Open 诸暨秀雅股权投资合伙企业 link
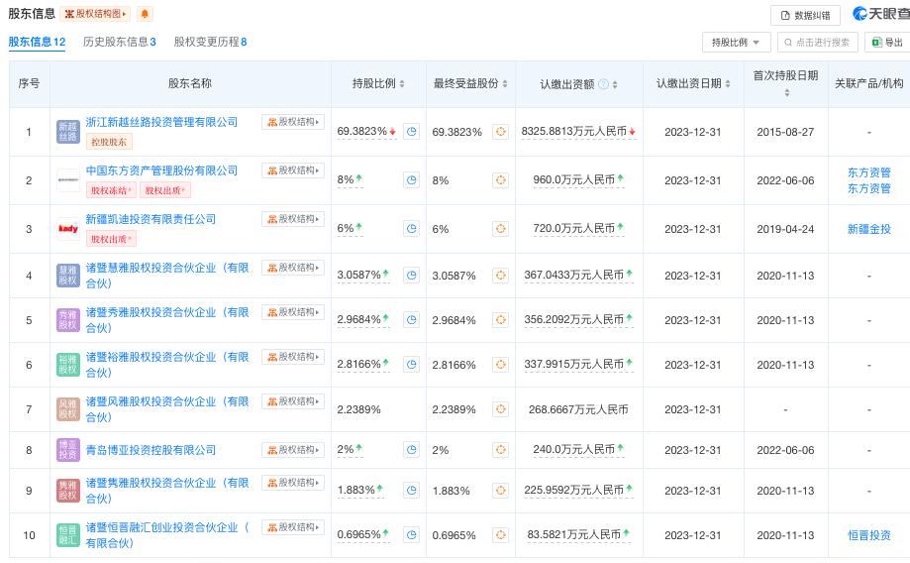 point(167,320)
